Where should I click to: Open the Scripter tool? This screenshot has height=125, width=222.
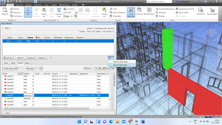[160, 16]
